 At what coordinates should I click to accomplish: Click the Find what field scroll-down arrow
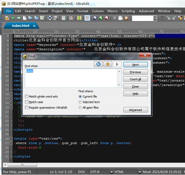click(119, 85)
